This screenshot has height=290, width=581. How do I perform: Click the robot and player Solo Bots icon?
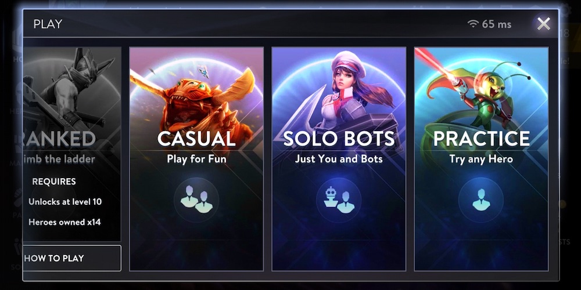[x=339, y=200]
